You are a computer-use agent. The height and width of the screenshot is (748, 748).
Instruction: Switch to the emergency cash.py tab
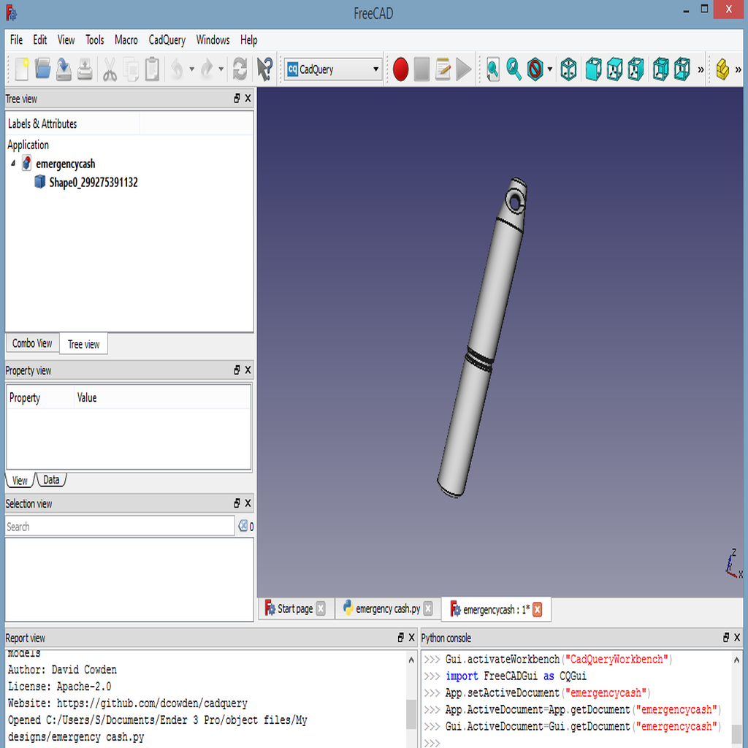pyautogui.click(x=388, y=608)
